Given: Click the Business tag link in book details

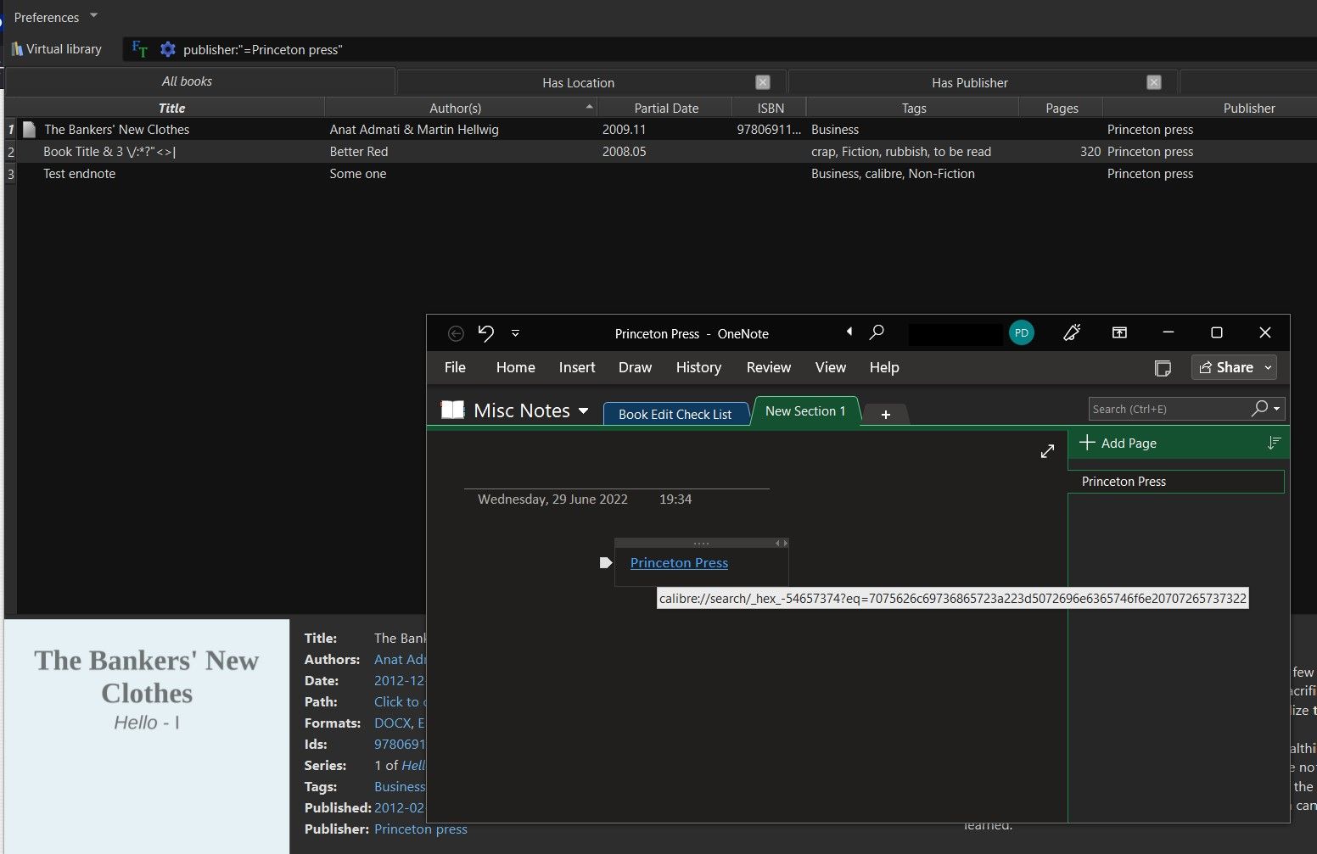Looking at the screenshot, I should tap(400, 786).
